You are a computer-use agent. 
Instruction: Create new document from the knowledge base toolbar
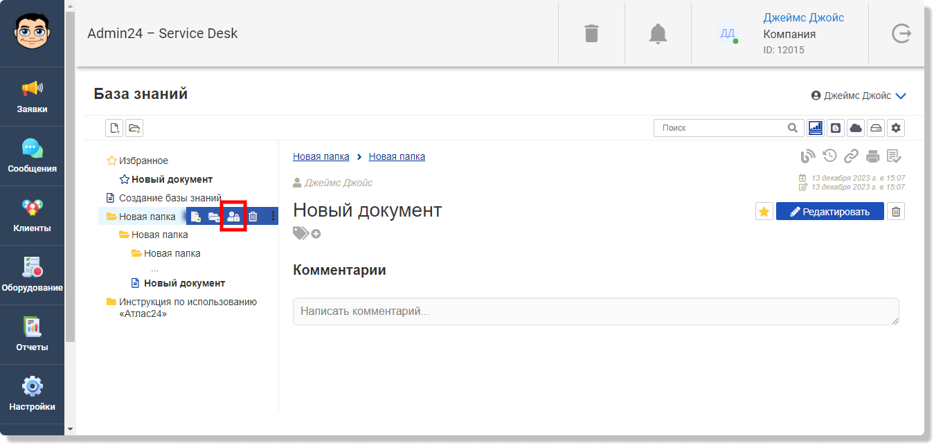coord(114,128)
